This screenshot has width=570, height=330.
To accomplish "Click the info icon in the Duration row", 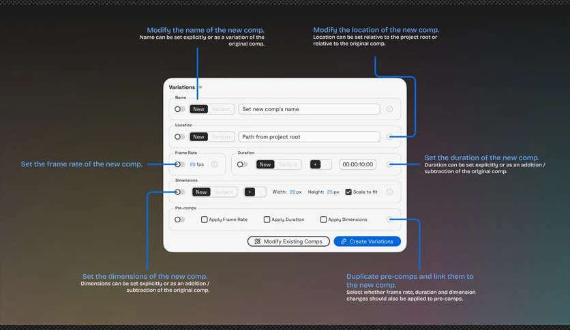I will point(389,164).
